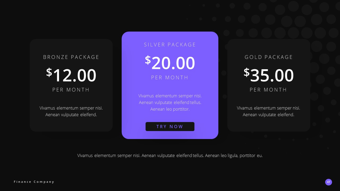
Task: Click the Finance Company footer label
Action: tap(34, 182)
